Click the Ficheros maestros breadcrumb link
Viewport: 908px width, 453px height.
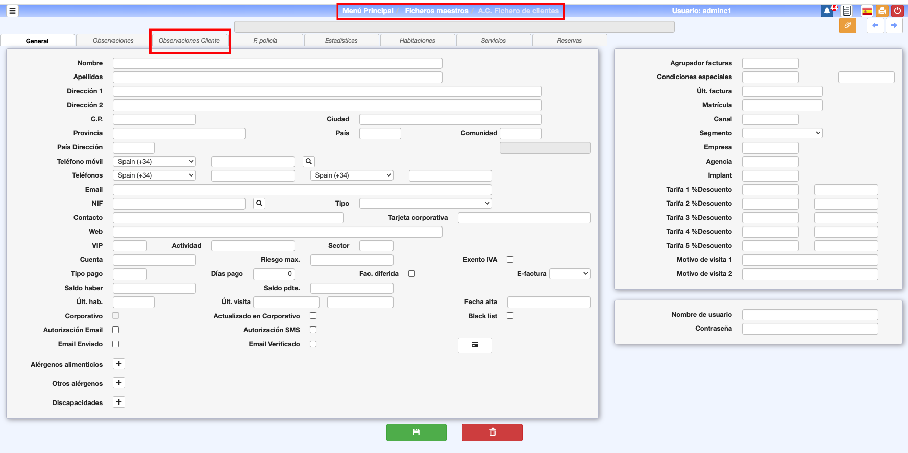pos(436,11)
